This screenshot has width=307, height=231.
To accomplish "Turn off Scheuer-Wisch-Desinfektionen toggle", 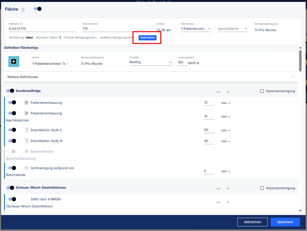I will [x=10, y=188].
